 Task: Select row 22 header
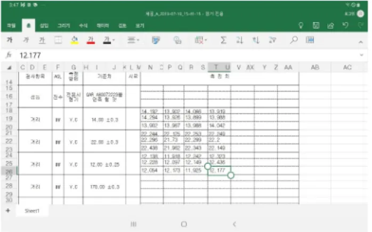9,141
